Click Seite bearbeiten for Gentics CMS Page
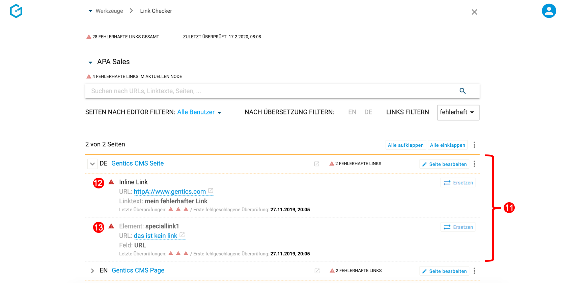This screenshot has width=562, height=283. click(x=444, y=271)
